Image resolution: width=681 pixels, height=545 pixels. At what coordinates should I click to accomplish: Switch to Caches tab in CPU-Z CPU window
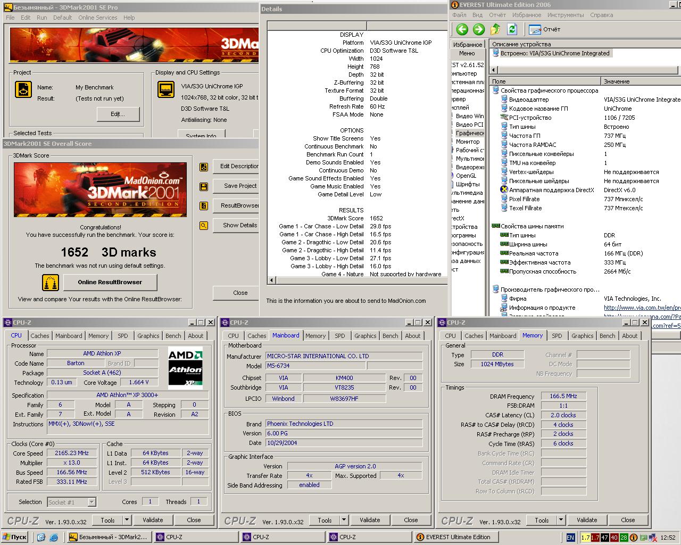(x=40, y=336)
